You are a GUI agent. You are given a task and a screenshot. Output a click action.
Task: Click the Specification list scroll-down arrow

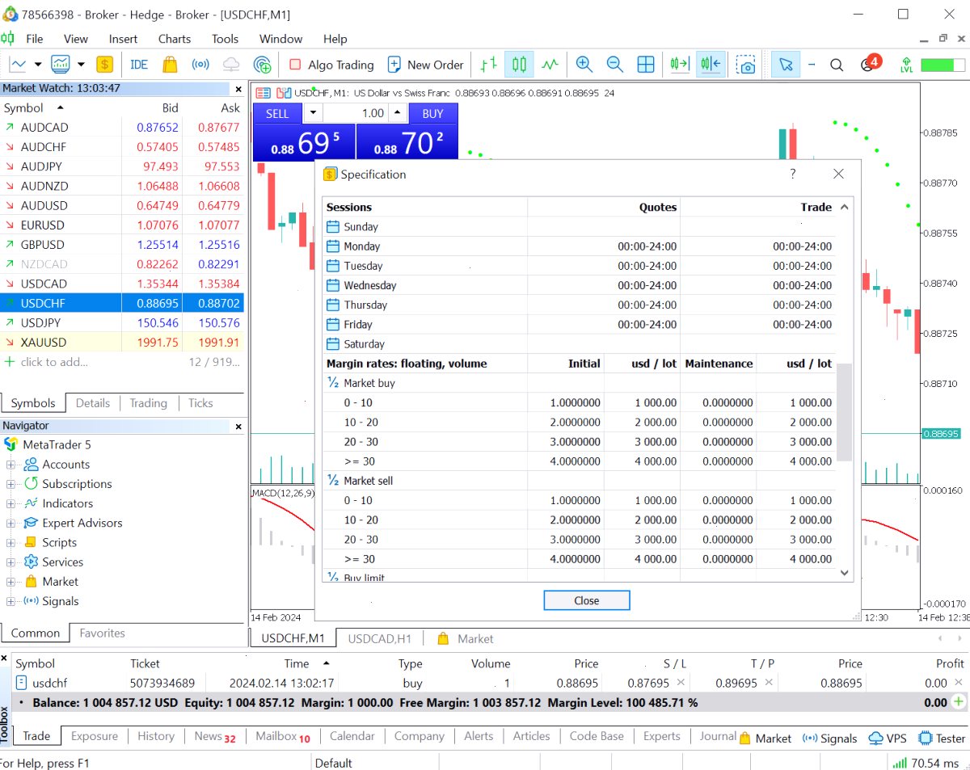845,573
